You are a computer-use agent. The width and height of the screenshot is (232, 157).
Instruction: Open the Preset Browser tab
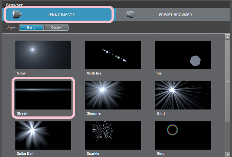[x=173, y=14]
